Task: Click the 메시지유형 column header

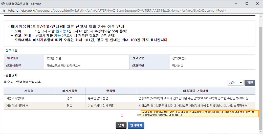Action: [70, 91]
